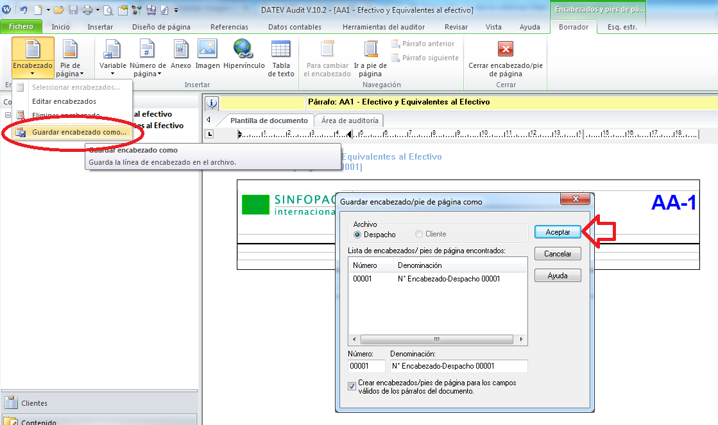This screenshot has width=718, height=425.
Task: Click the Número input field
Action: coord(366,366)
